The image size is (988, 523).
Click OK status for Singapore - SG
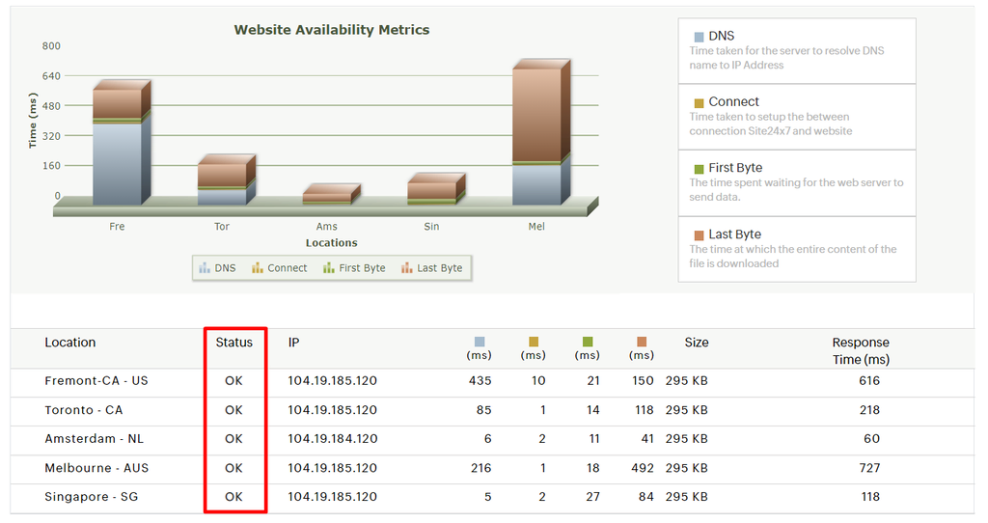pyautogui.click(x=233, y=497)
